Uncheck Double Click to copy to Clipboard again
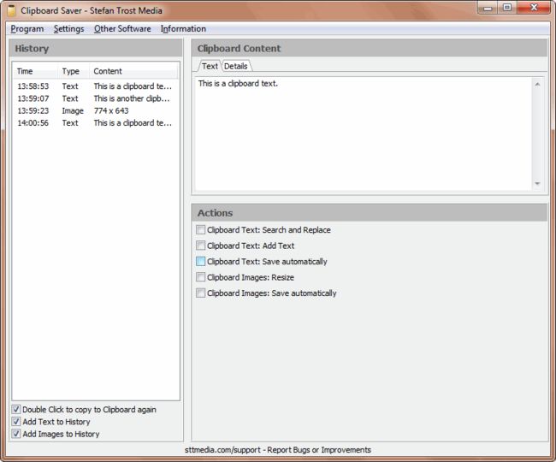The image size is (556, 462). (16, 410)
